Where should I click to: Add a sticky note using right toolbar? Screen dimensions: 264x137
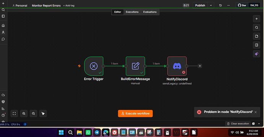tap(256, 37)
